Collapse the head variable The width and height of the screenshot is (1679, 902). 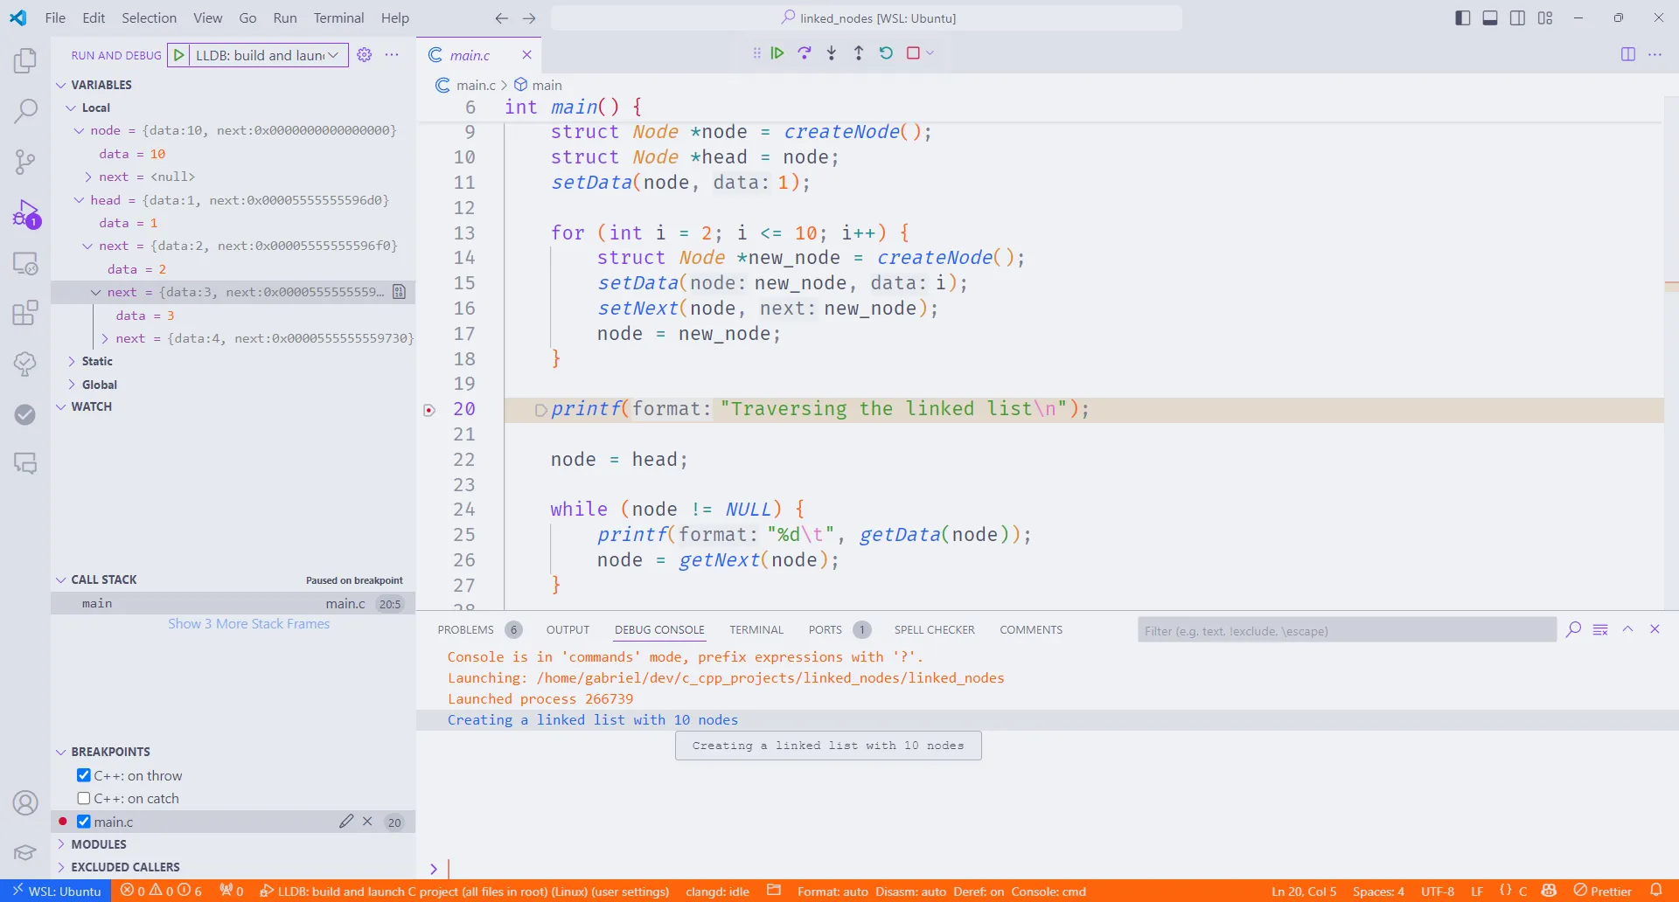[x=79, y=200]
